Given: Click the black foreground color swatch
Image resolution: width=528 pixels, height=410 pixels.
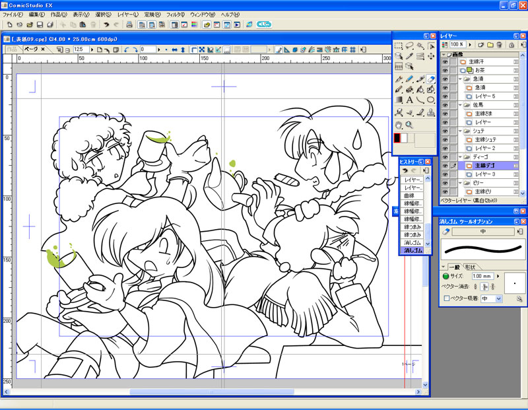Looking at the screenshot, I should (397, 138).
